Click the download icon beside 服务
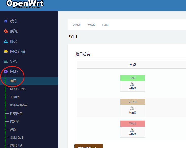Image resolution: width=186 pixels, height=148 pixels. point(6,41)
